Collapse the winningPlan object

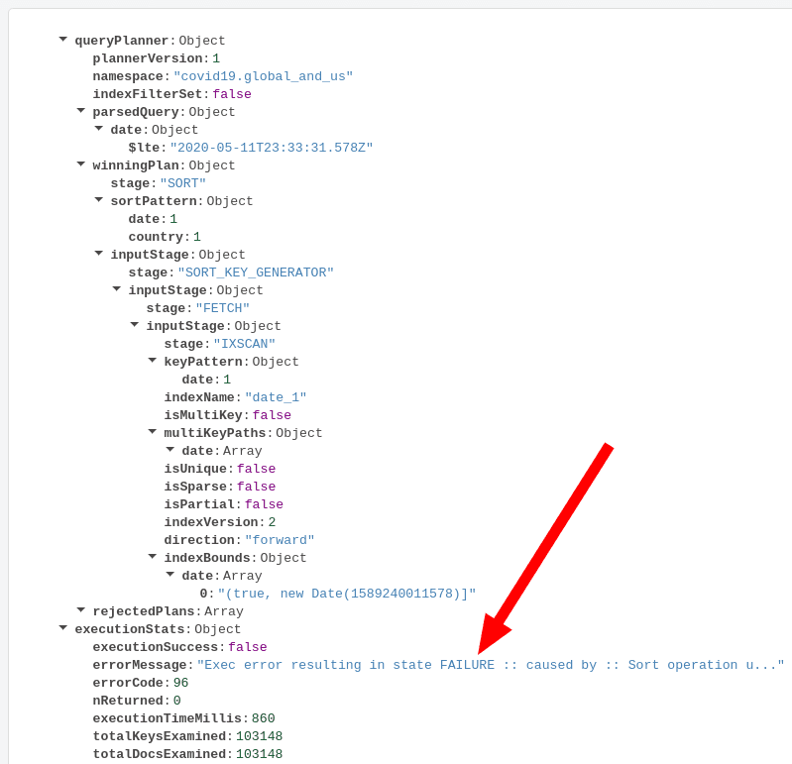[x=81, y=164]
